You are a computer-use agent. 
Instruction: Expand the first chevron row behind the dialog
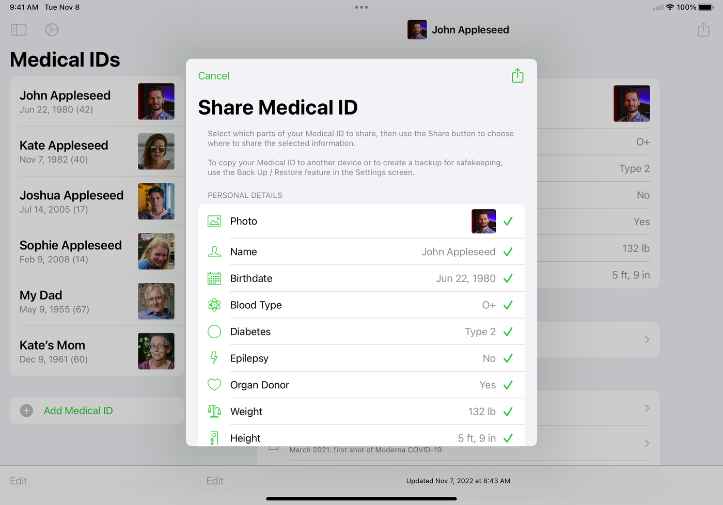647,340
